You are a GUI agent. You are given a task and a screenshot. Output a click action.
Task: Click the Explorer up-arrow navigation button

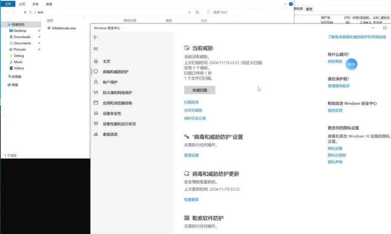25,12
